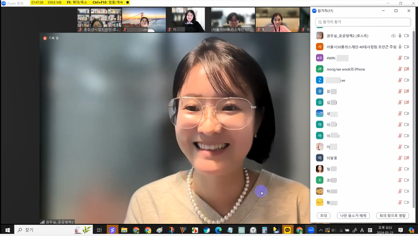This screenshot has width=418, height=236.
Task: Open Microsoft Edge from the taskbar
Action: point(218,230)
